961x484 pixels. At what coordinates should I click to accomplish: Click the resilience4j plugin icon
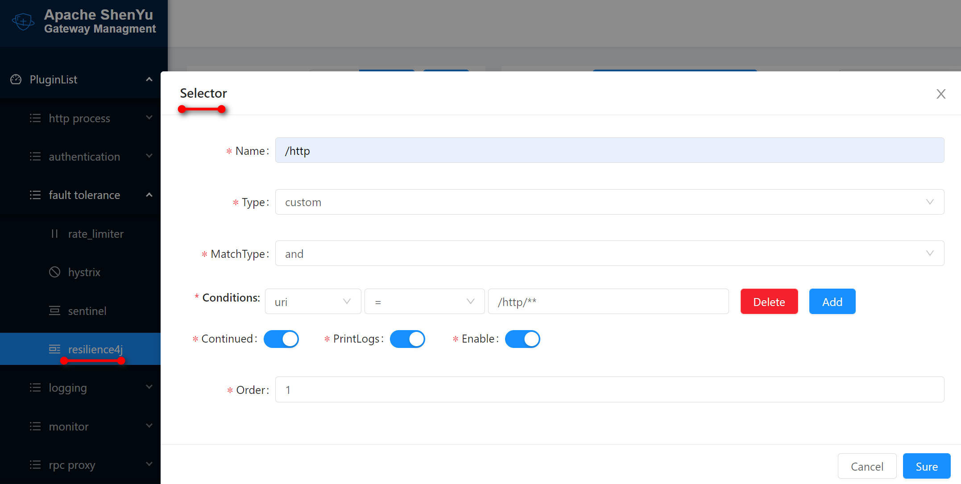pos(54,349)
